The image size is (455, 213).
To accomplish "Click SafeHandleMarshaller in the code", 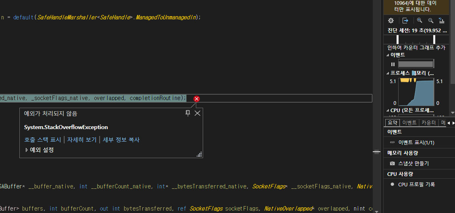I will point(67,17).
